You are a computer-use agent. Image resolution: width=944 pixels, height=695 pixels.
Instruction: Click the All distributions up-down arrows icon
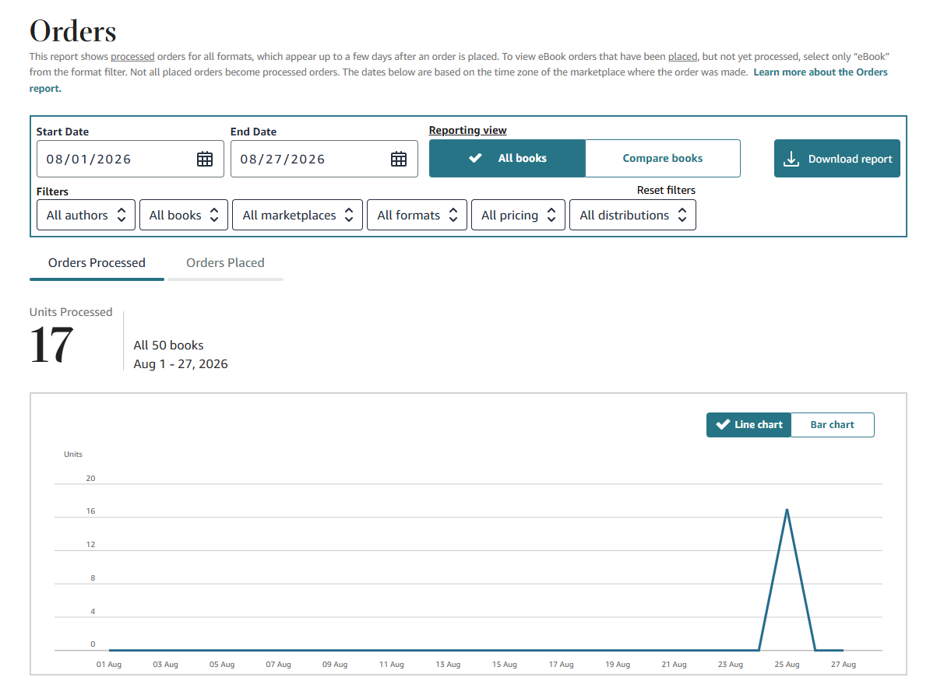[x=682, y=216]
